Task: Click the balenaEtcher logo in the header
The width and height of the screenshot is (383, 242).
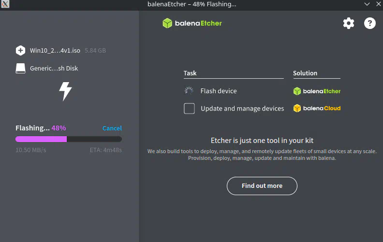Action: (192, 23)
